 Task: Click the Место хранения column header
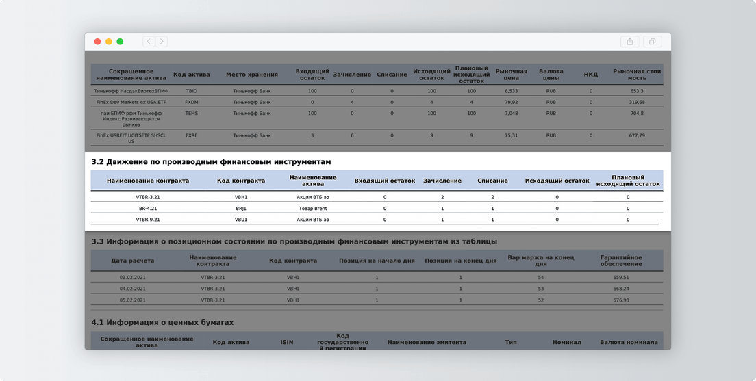coord(252,75)
